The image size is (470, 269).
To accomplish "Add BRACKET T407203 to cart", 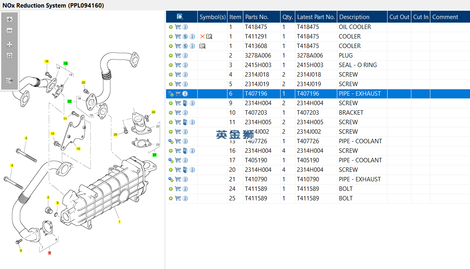I will 178,113.
